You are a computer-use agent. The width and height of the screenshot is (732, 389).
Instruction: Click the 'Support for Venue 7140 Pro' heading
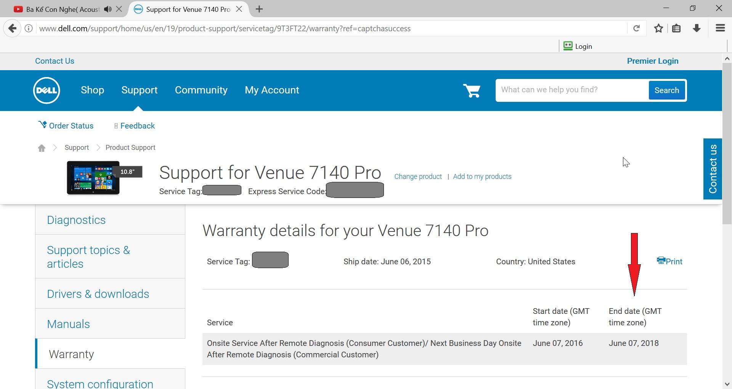(x=270, y=172)
